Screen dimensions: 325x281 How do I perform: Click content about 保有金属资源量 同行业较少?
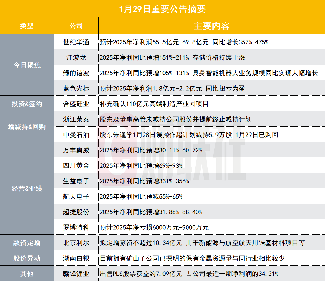point(192,258)
